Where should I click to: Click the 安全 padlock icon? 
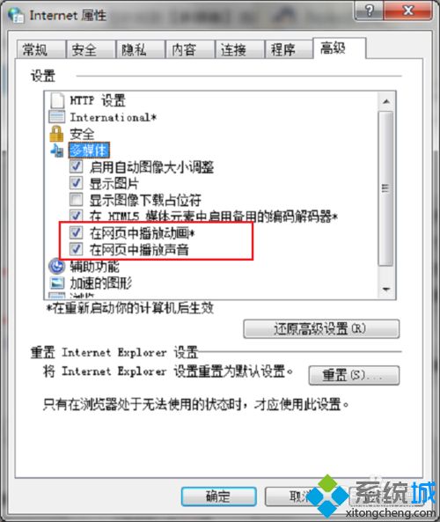click(x=56, y=134)
